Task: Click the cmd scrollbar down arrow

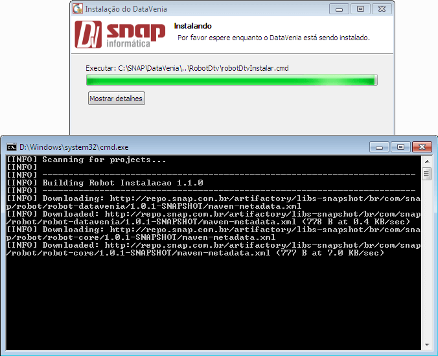Action: [427, 344]
